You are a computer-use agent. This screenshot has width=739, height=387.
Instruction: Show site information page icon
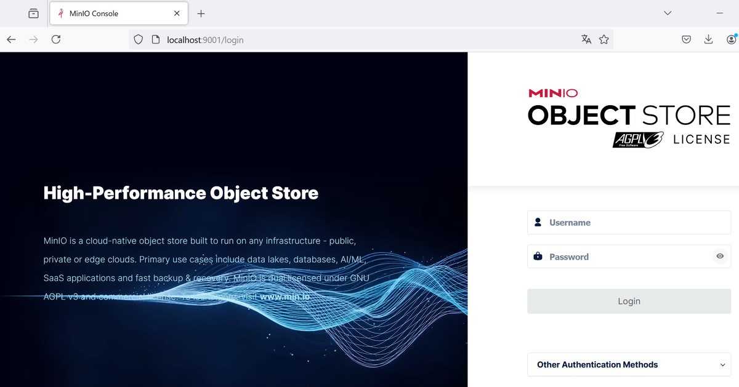tap(156, 39)
